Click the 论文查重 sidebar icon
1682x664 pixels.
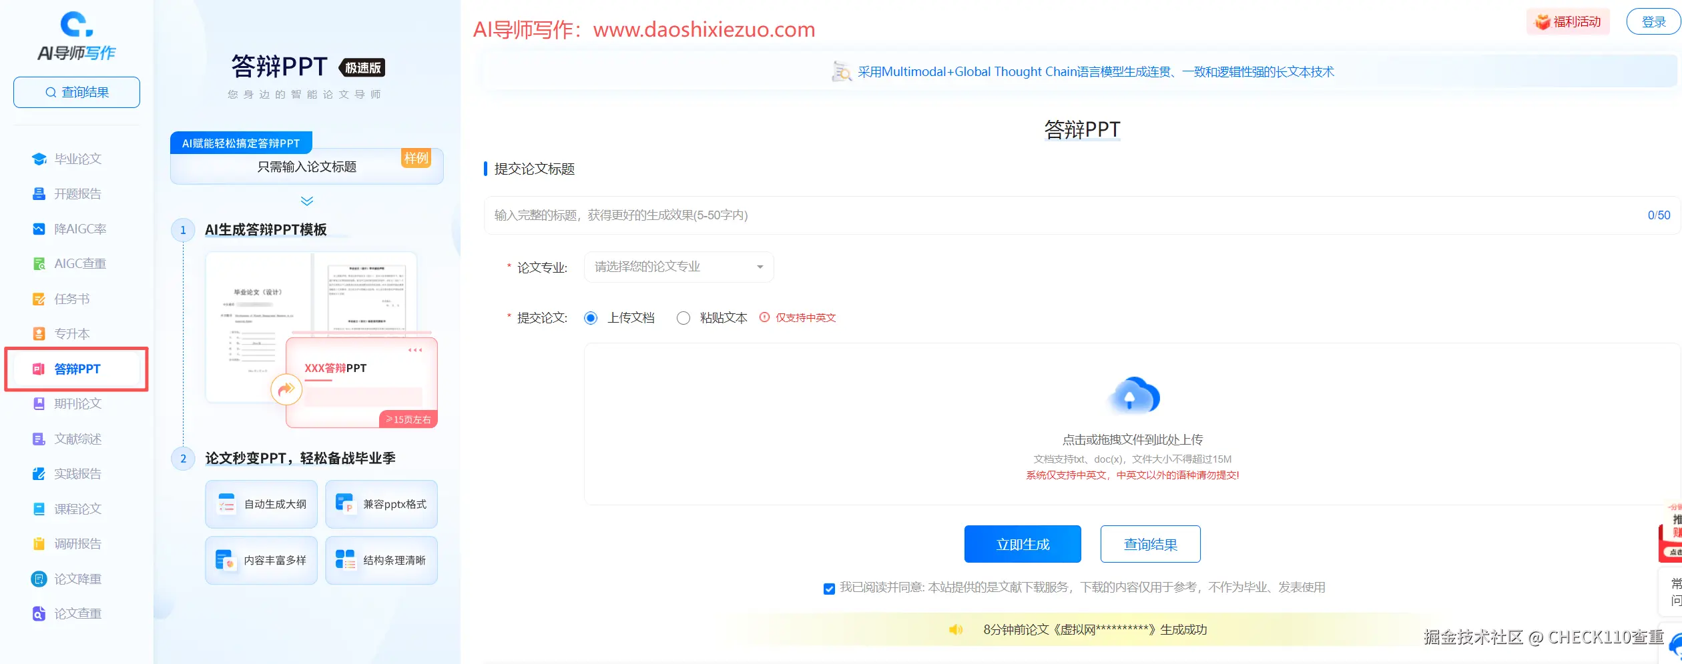click(x=39, y=613)
